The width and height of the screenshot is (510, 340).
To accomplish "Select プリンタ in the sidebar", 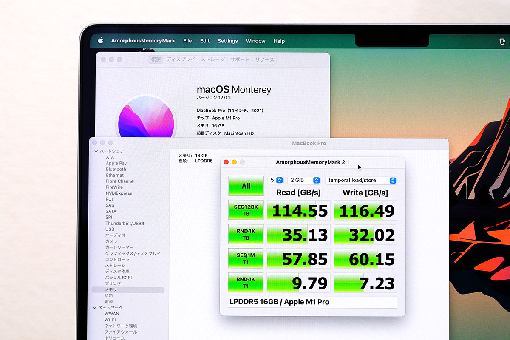I will pyautogui.click(x=113, y=283).
